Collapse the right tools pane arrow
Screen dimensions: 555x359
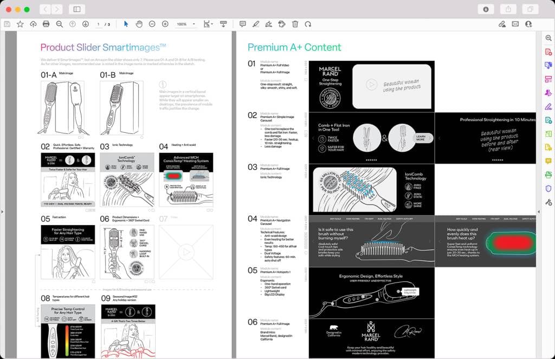[x=539, y=211]
